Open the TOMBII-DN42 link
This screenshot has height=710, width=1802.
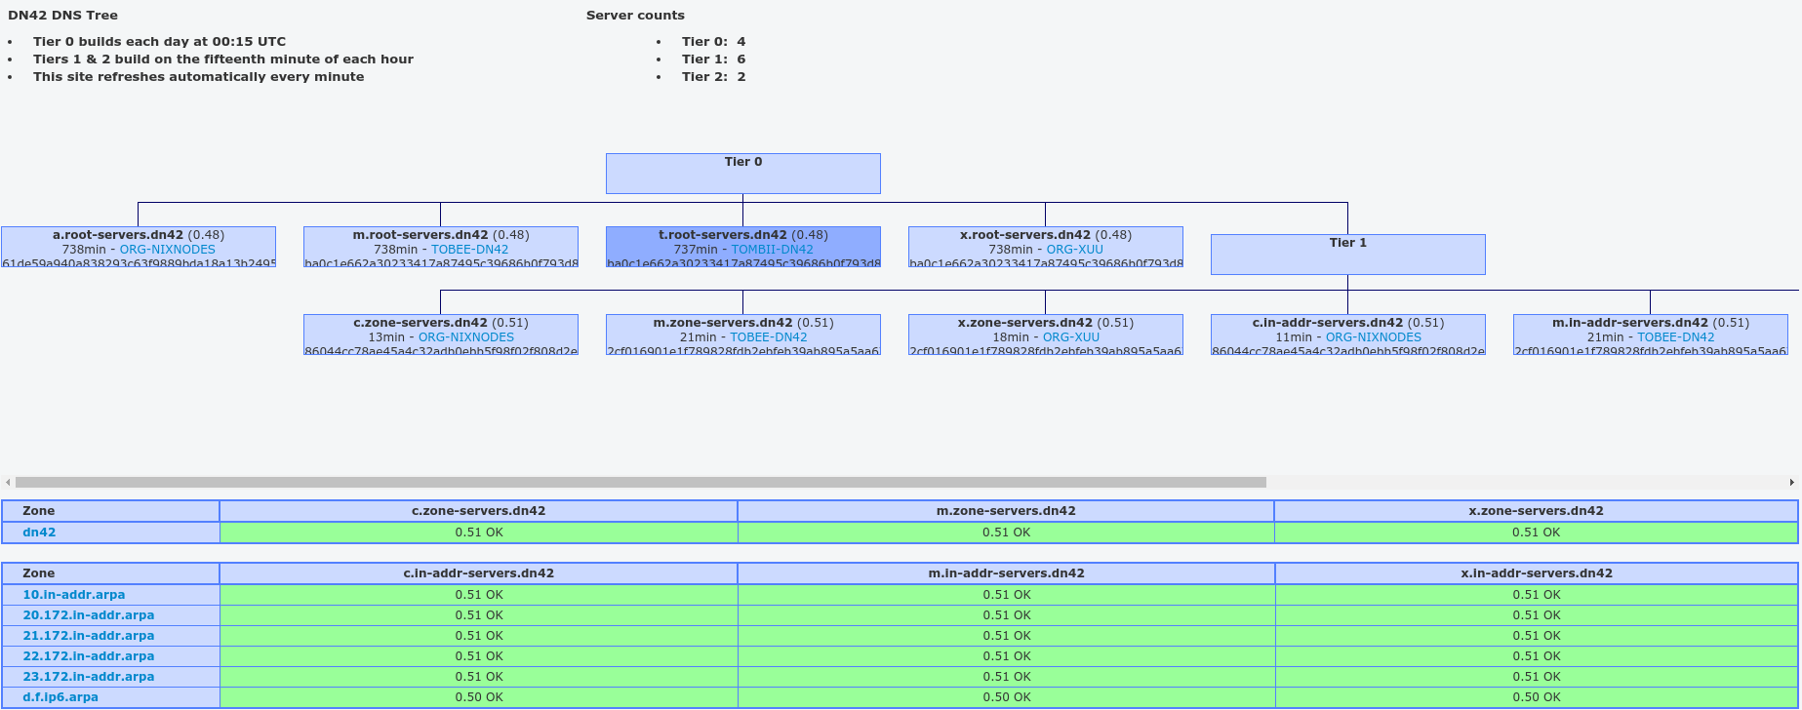coord(772,250)
